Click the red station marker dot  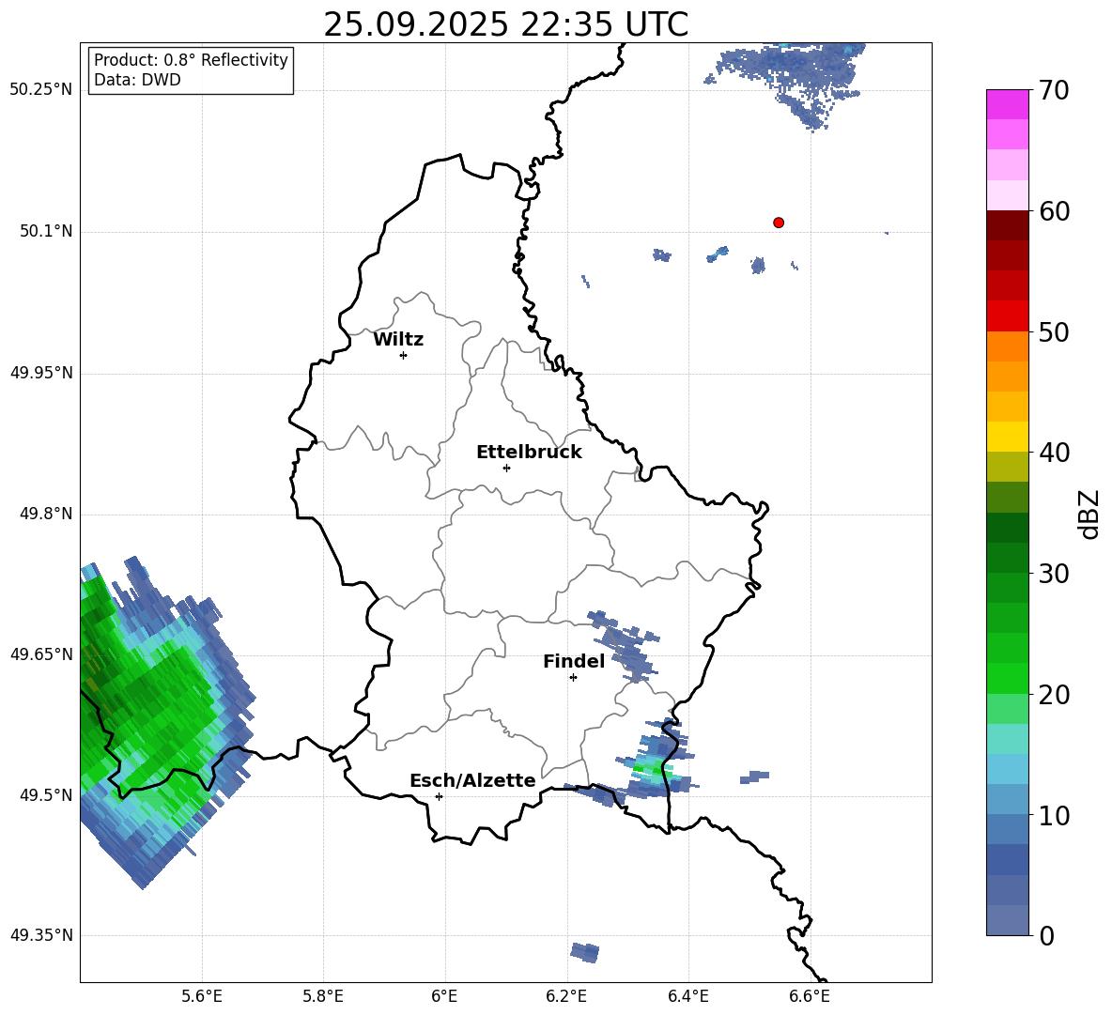(x=778, y=223)
